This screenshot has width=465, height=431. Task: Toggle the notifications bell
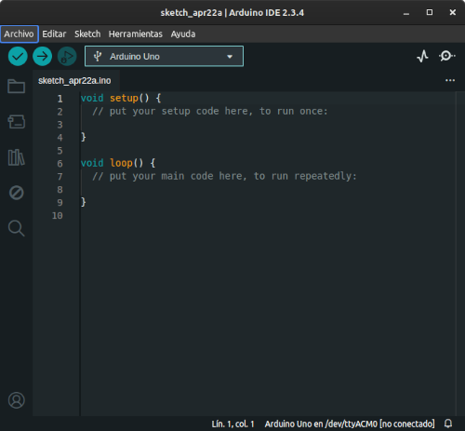[x=448, y=424]
